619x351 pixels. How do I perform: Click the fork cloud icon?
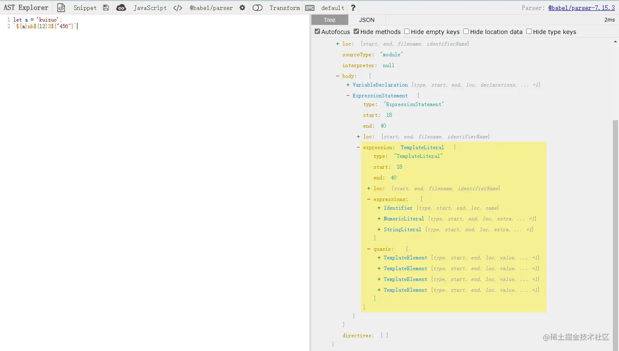(x=121, y=7)
